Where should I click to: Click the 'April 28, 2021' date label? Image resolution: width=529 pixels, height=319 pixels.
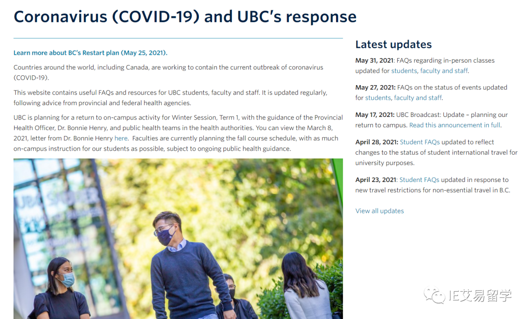377,142
